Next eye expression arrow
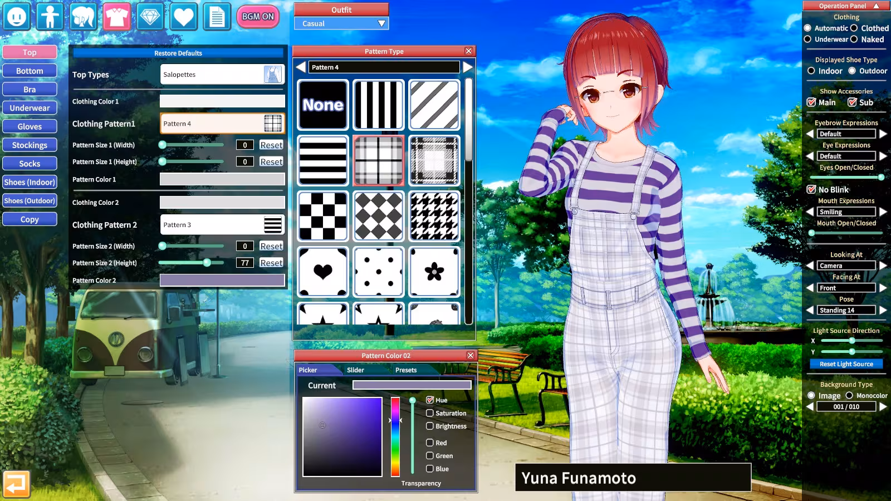The width and height of the screenshot is (891, 501). coord(883,156)
